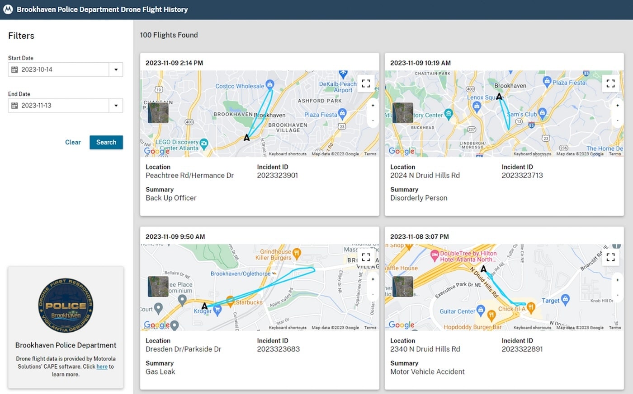The image size is (633, 394).
Task: Toggle satellite thumbnail on Dresden Dr map
Action: point(158,287)
